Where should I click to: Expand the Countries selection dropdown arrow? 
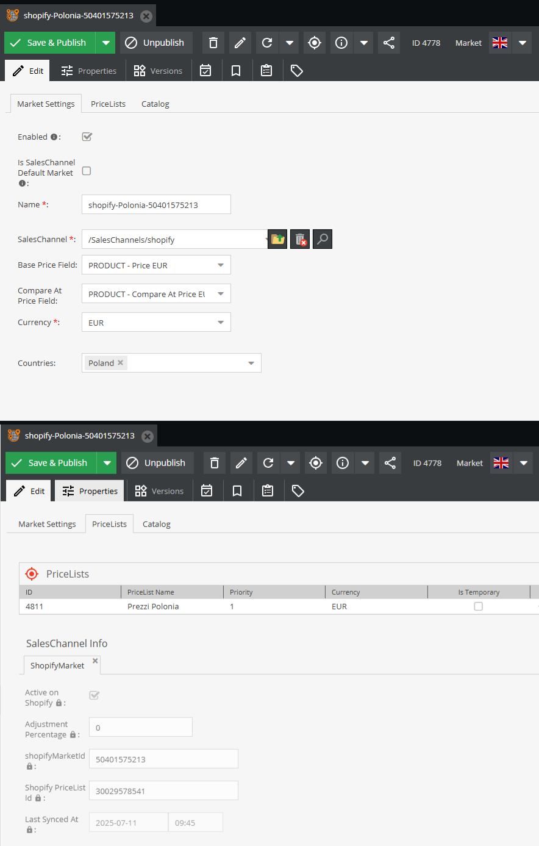point(251,364)
